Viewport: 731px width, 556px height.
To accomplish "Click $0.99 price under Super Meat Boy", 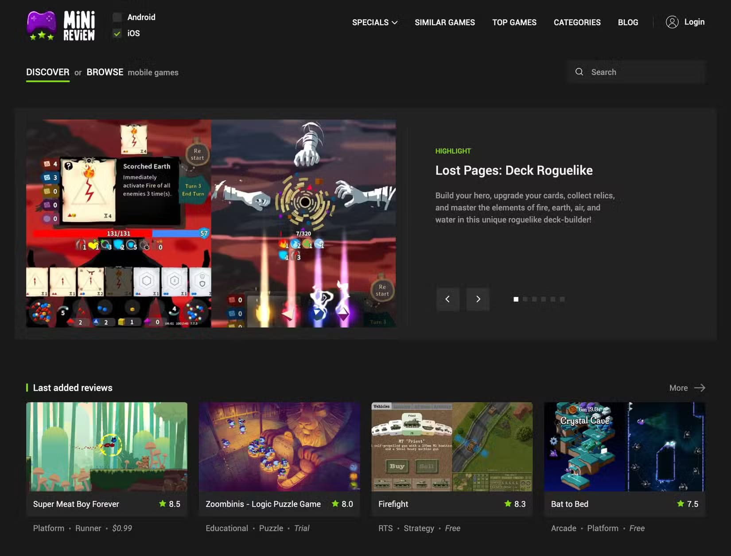I will coord(122,528).
